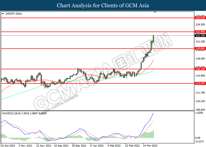Select the 125.539 resistance price label
206x147 pixels.
(x=200, y=18)
